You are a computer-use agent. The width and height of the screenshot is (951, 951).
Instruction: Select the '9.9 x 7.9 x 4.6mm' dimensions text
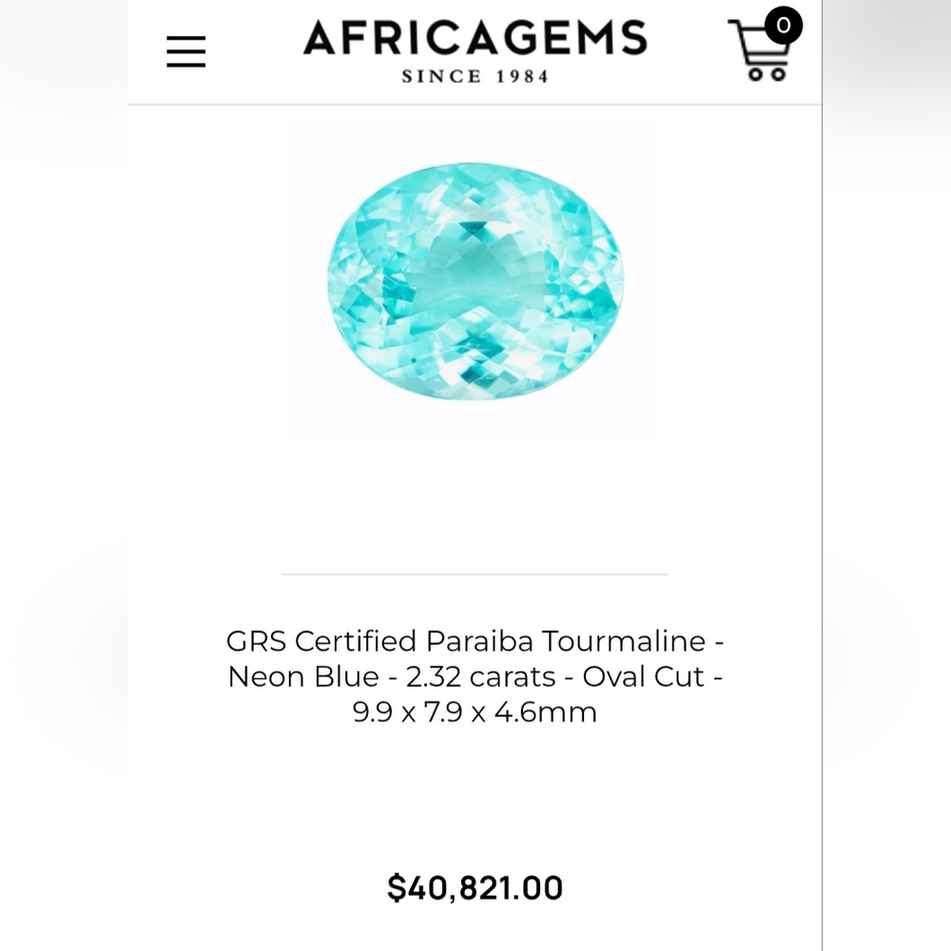[475, 711]
